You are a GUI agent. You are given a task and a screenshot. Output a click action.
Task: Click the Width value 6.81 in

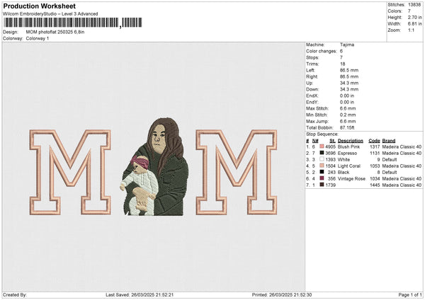[414, 24]
